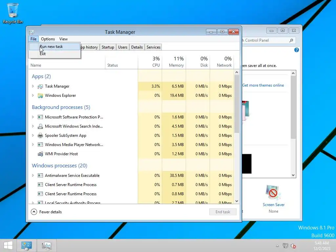Click process list scrollbar up arrow
Image resolution: width=336 pixels, height=252 pixels.
pos(237,73)
